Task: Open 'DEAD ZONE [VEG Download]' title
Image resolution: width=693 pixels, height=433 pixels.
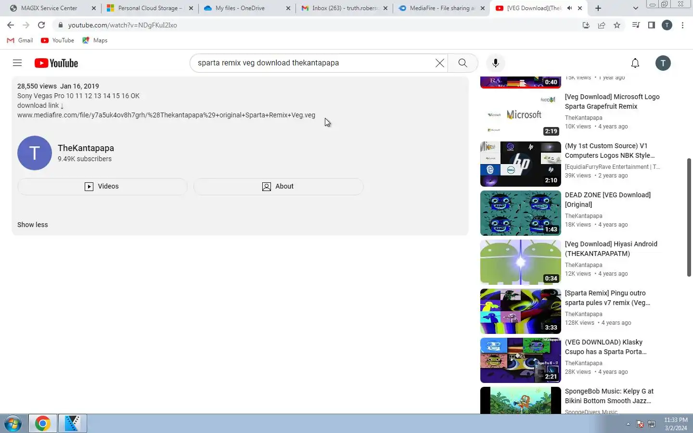Action: point(608,200)
